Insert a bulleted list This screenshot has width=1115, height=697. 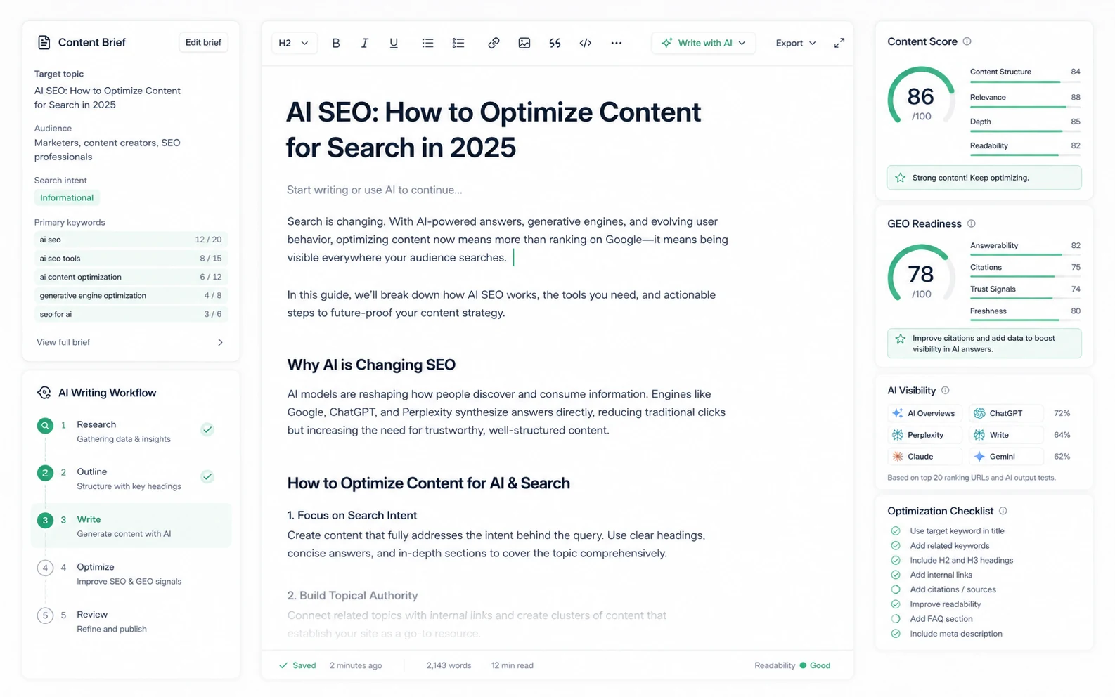[427, 43]
